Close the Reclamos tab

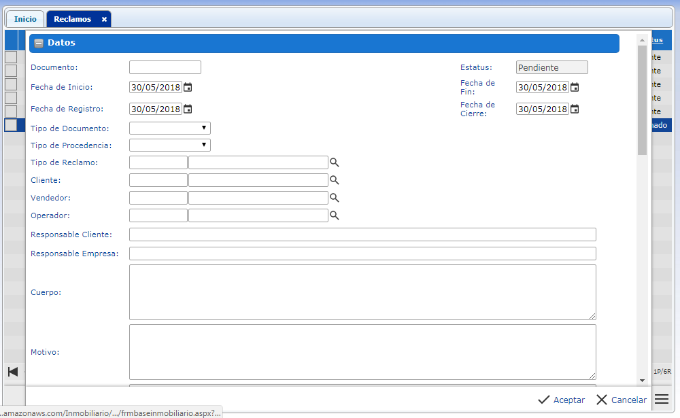(104, 20)
